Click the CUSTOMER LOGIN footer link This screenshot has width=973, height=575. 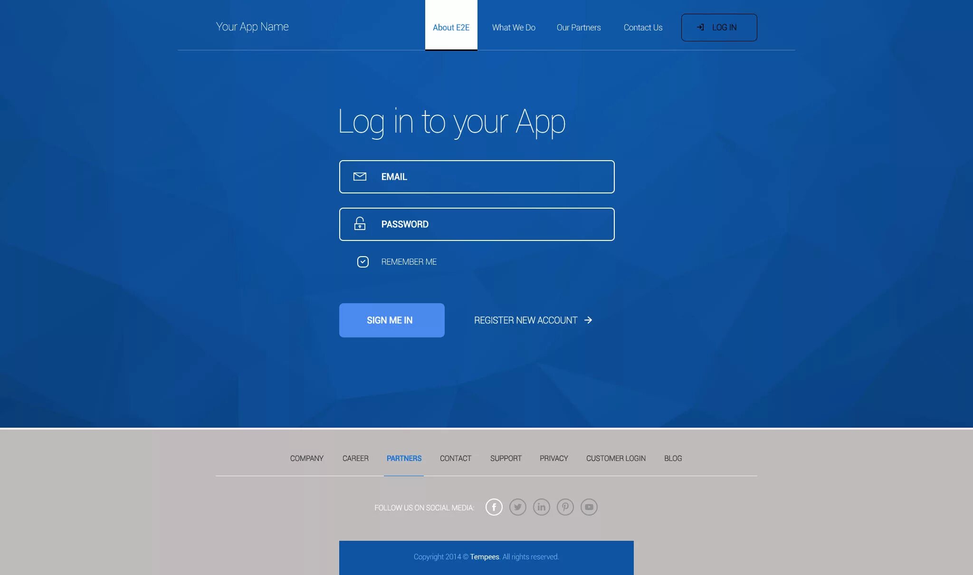(616, 458)
